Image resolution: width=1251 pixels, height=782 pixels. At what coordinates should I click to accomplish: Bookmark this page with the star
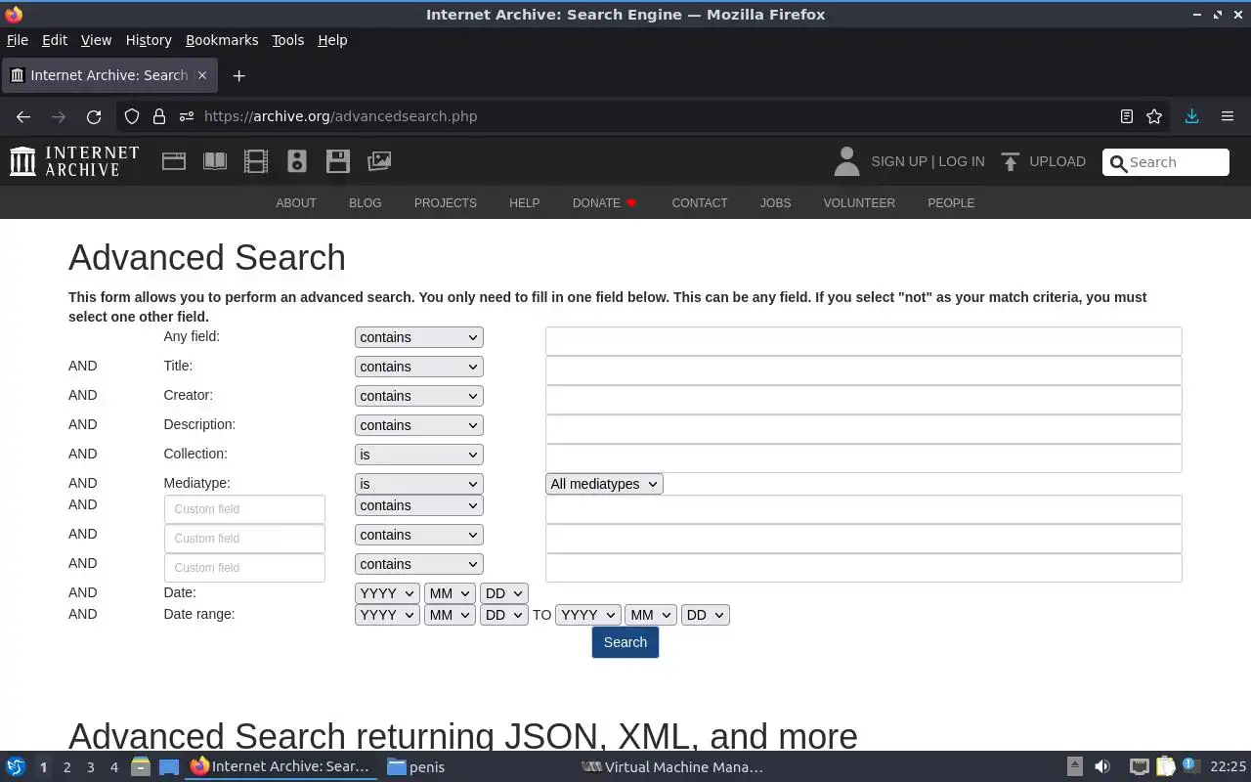pos(1154,116)
